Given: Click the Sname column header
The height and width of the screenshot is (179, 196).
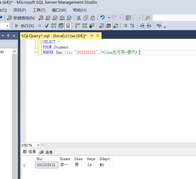Looking at the screenshot, I should (x=65, y=159).
